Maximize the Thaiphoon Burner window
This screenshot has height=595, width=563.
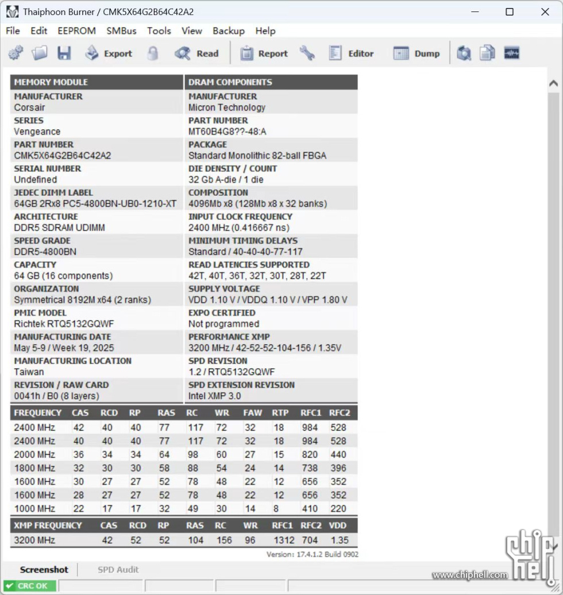[x=510, y=11]
